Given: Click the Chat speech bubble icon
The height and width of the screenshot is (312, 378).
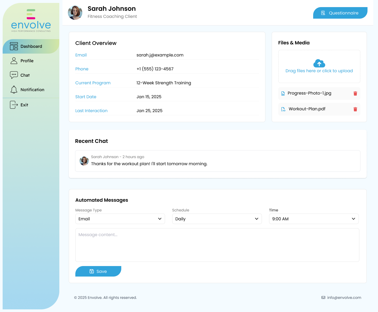Looking at the screenshot, I should [x=14, y=75].
